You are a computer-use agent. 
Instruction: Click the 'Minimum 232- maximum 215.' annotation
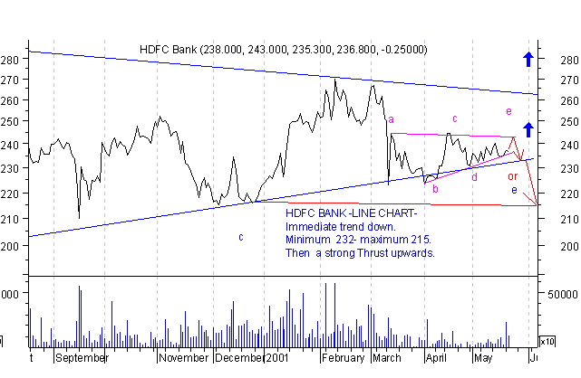358,240
